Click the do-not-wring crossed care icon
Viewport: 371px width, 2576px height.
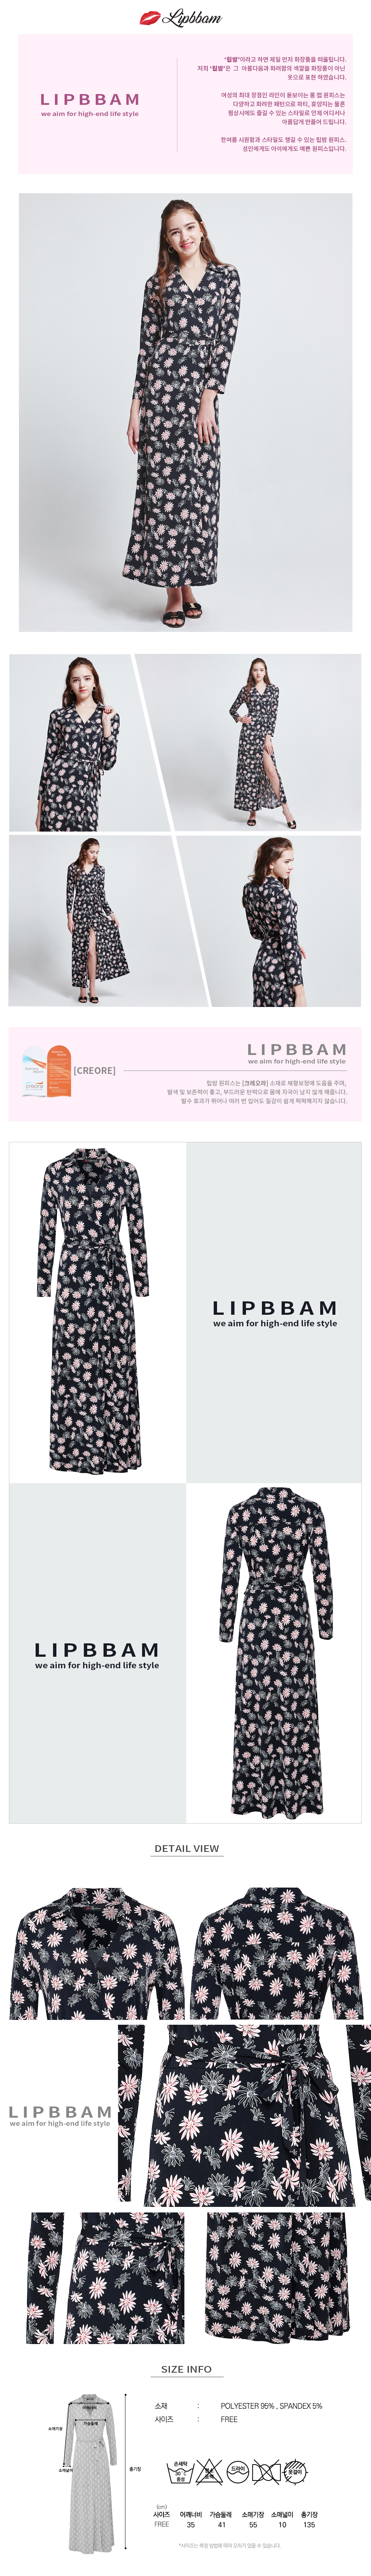pos(265,2471)
